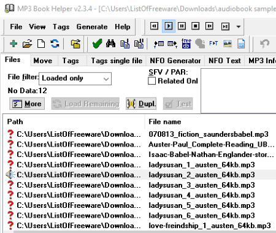Viewport: 276px width, 233px height.
Task: Select file ladysusan_5_austen_64kb.mp3
Action: tap(202, 205)
